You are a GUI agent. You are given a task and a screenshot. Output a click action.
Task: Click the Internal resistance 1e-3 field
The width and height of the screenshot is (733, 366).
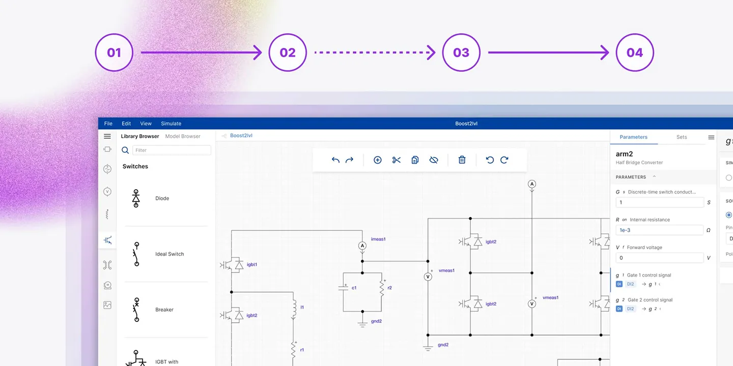660,230
